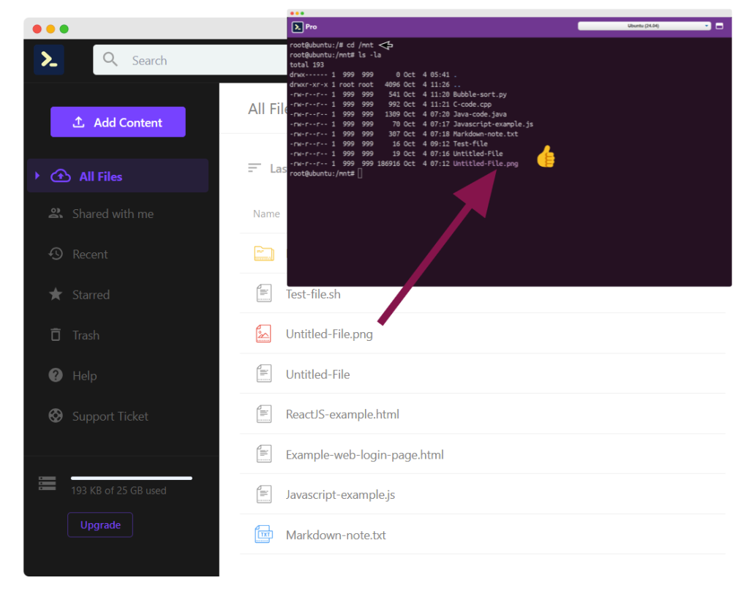Click the yellow folder icon

point(263,253)
